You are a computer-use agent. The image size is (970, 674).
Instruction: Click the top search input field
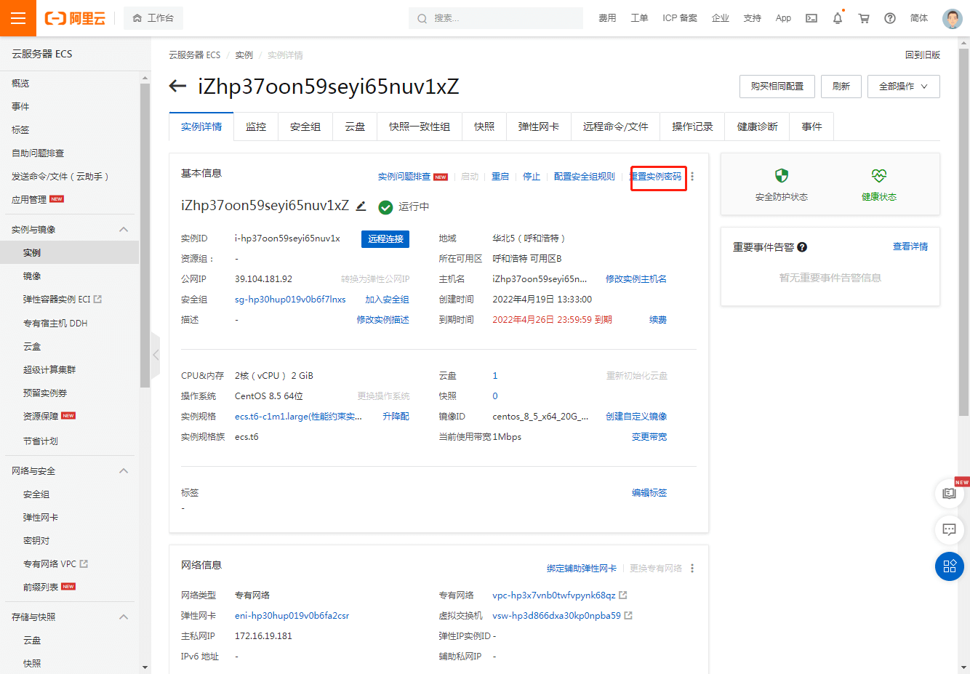[496, 18]
